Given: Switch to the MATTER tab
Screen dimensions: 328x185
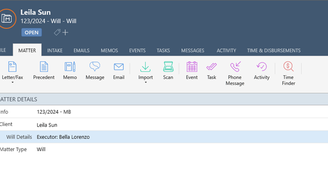Looking at the screenshot, I should click(x=27, y=50).
